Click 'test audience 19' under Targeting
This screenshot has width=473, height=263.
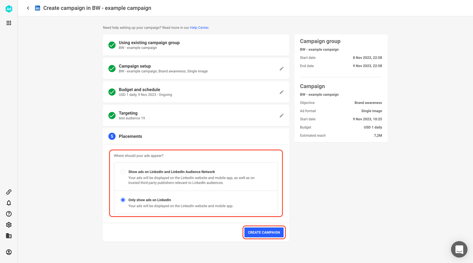pos(132,118)
